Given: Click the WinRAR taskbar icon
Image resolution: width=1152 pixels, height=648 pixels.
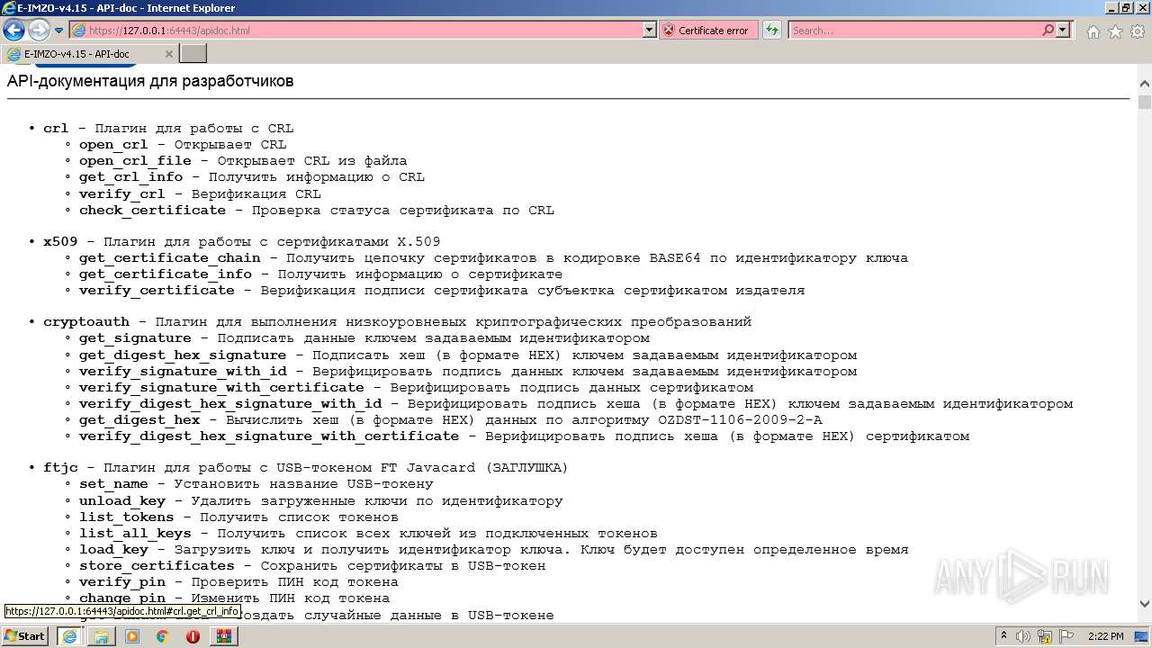Looking at the screenshot, I should coord(223,636).
